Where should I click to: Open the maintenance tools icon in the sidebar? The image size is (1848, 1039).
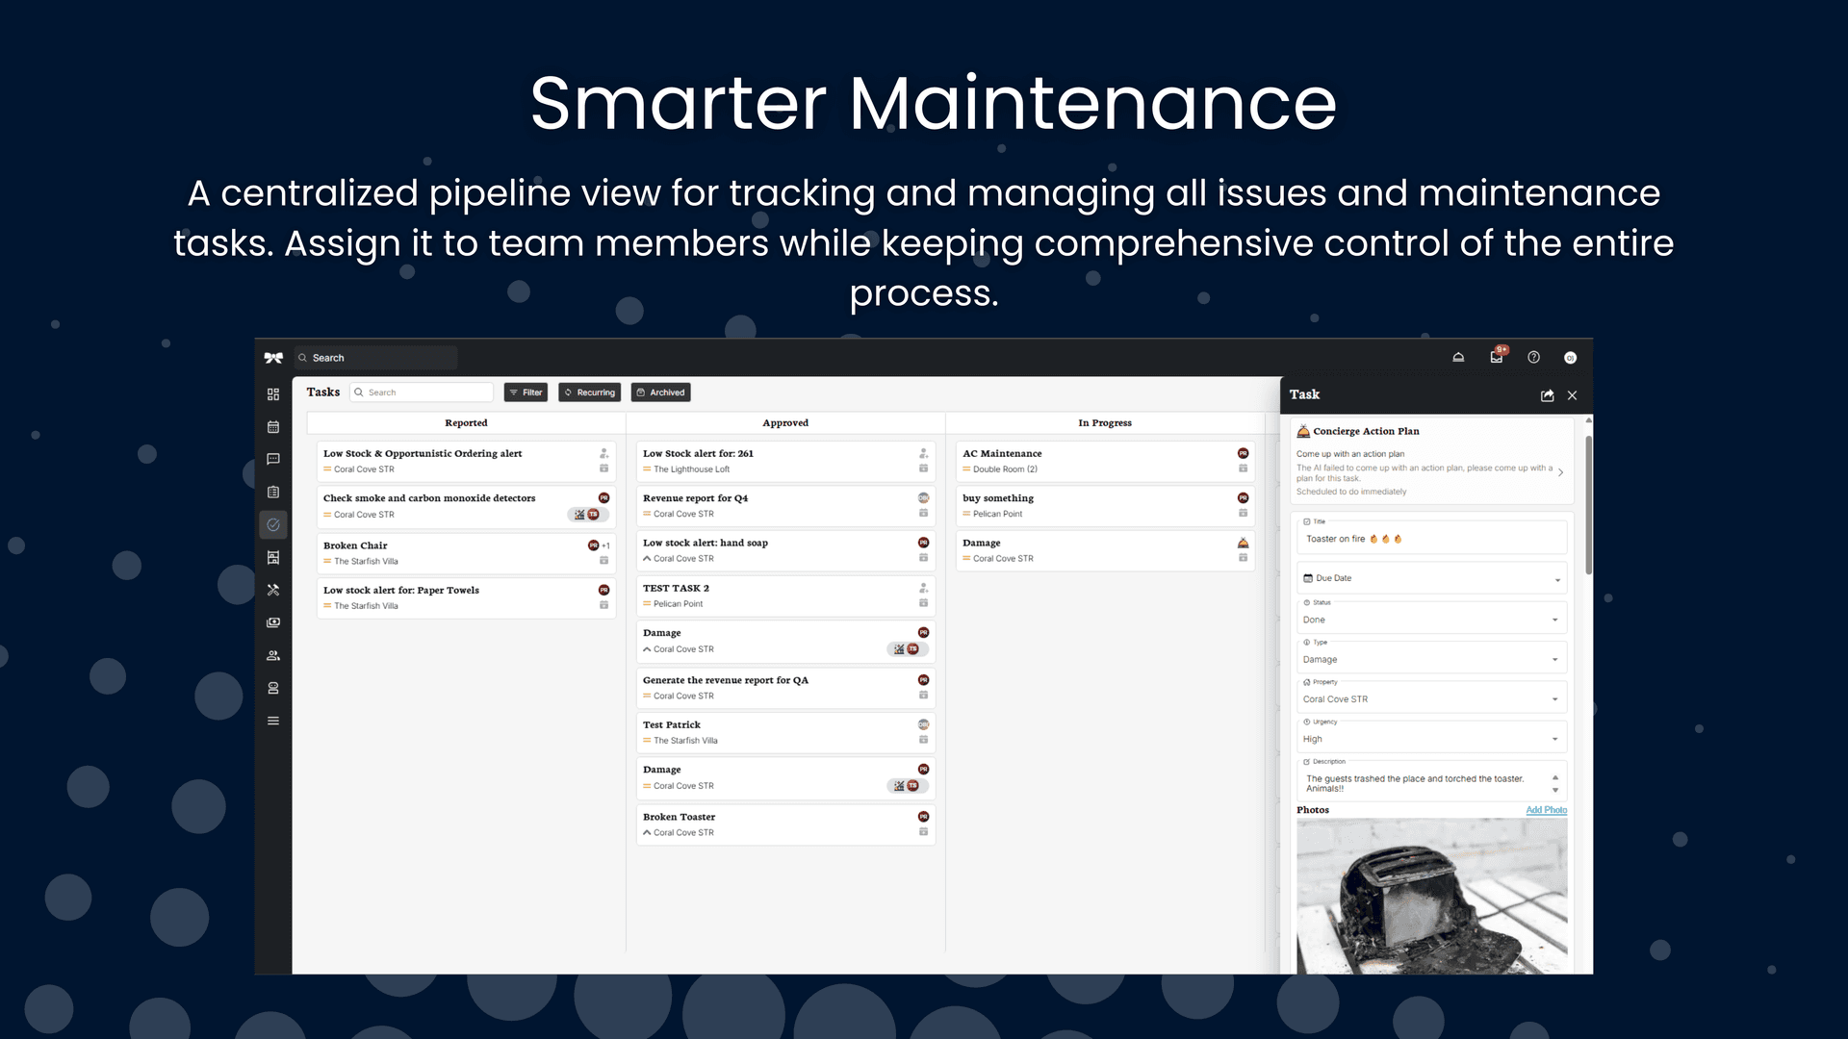(x=273, y=590)
